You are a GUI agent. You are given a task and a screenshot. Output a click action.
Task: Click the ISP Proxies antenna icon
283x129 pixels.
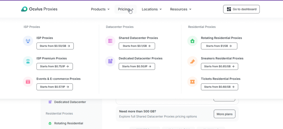point(28,41)
